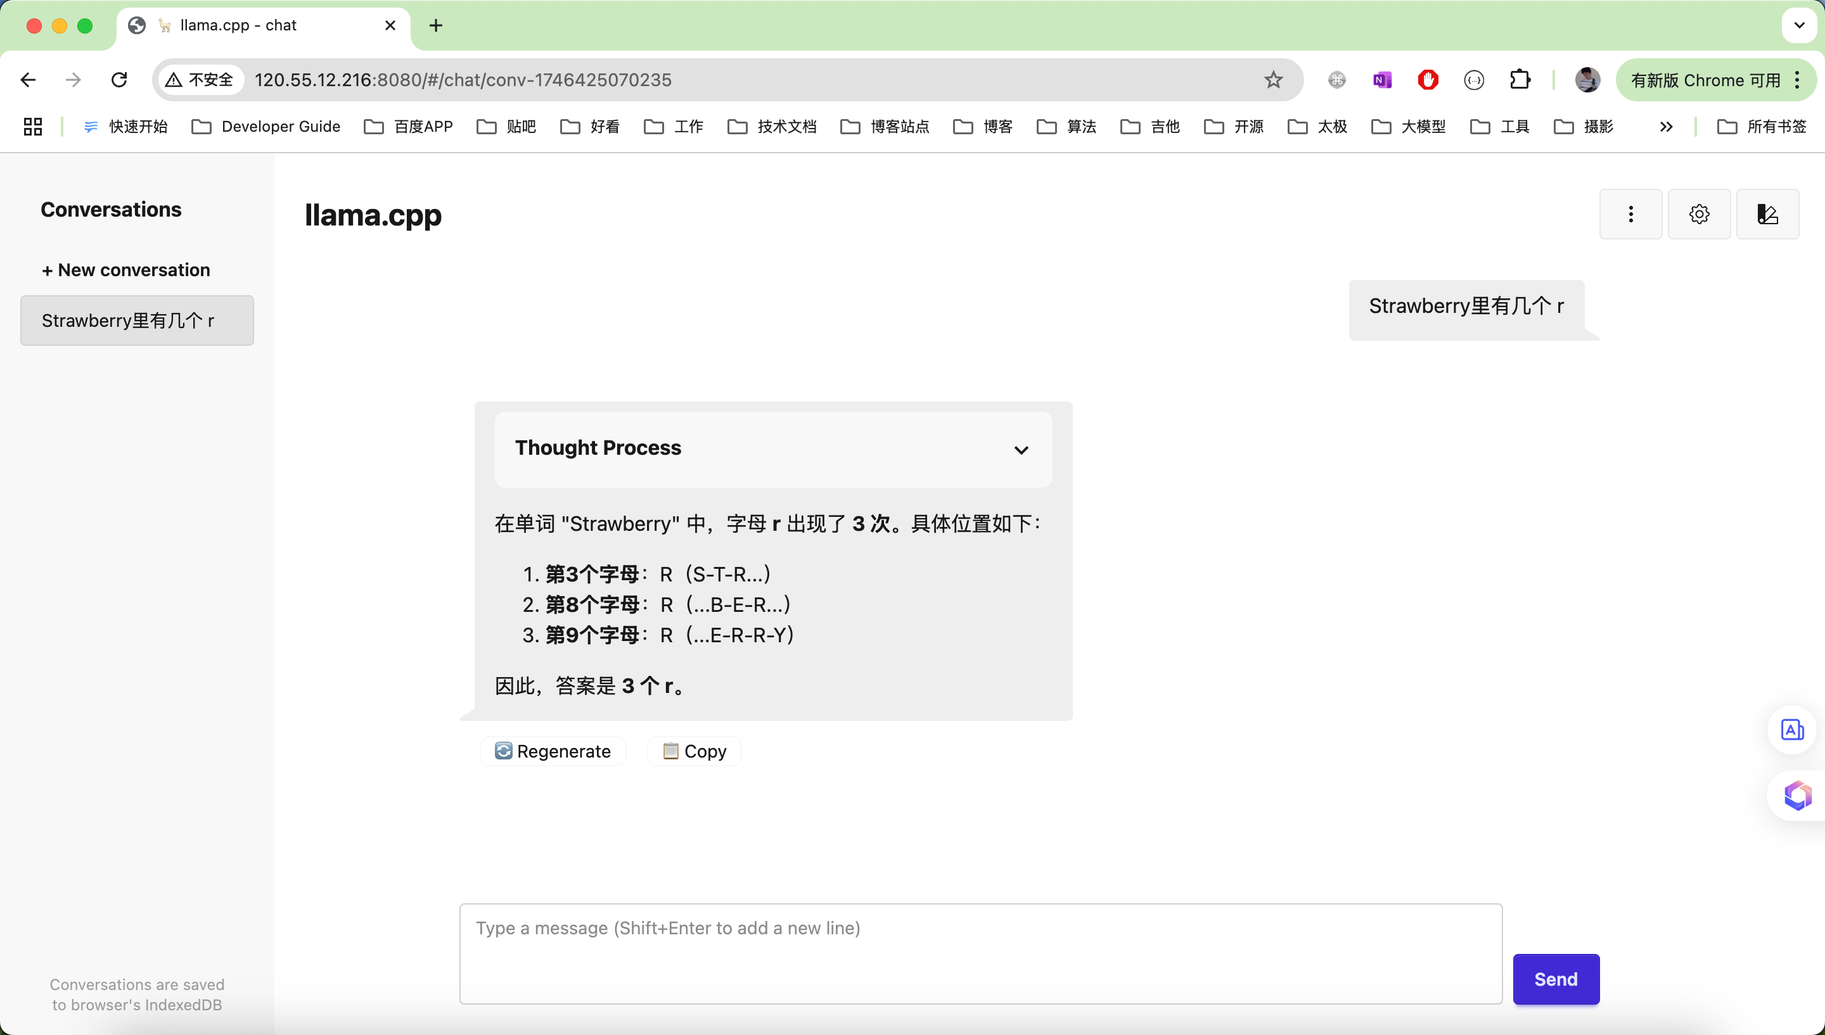Open the tab search dropdown arrow
This screenshot has width=1825, height=1035.
click(1800, 25)
